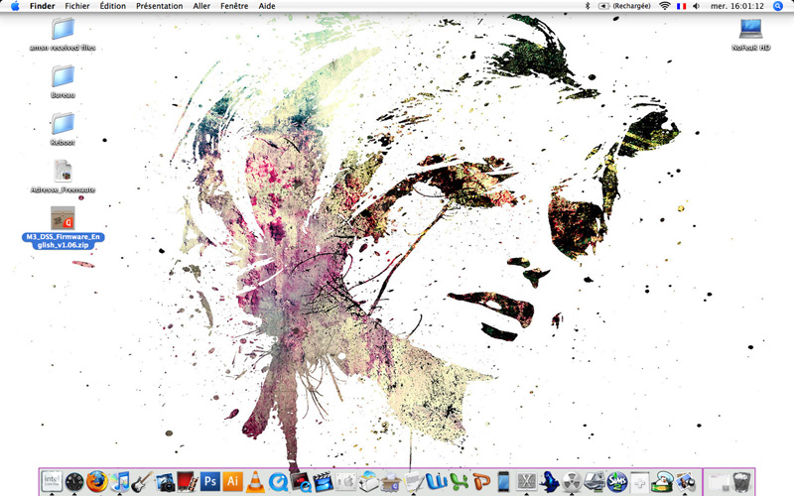Open the Burn radiation disc icon
Screen dimensions: 794x496
572,481
